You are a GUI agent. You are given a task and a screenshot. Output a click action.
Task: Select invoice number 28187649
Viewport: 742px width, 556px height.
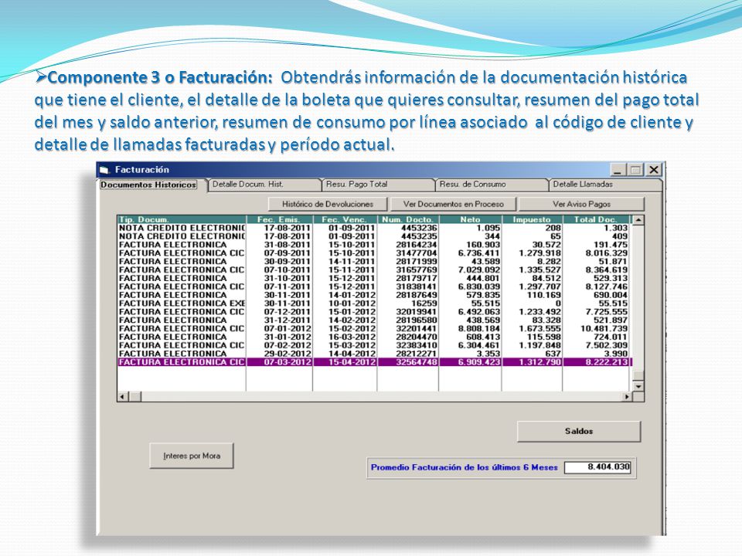pyautogui.click(x=374, y=295)
